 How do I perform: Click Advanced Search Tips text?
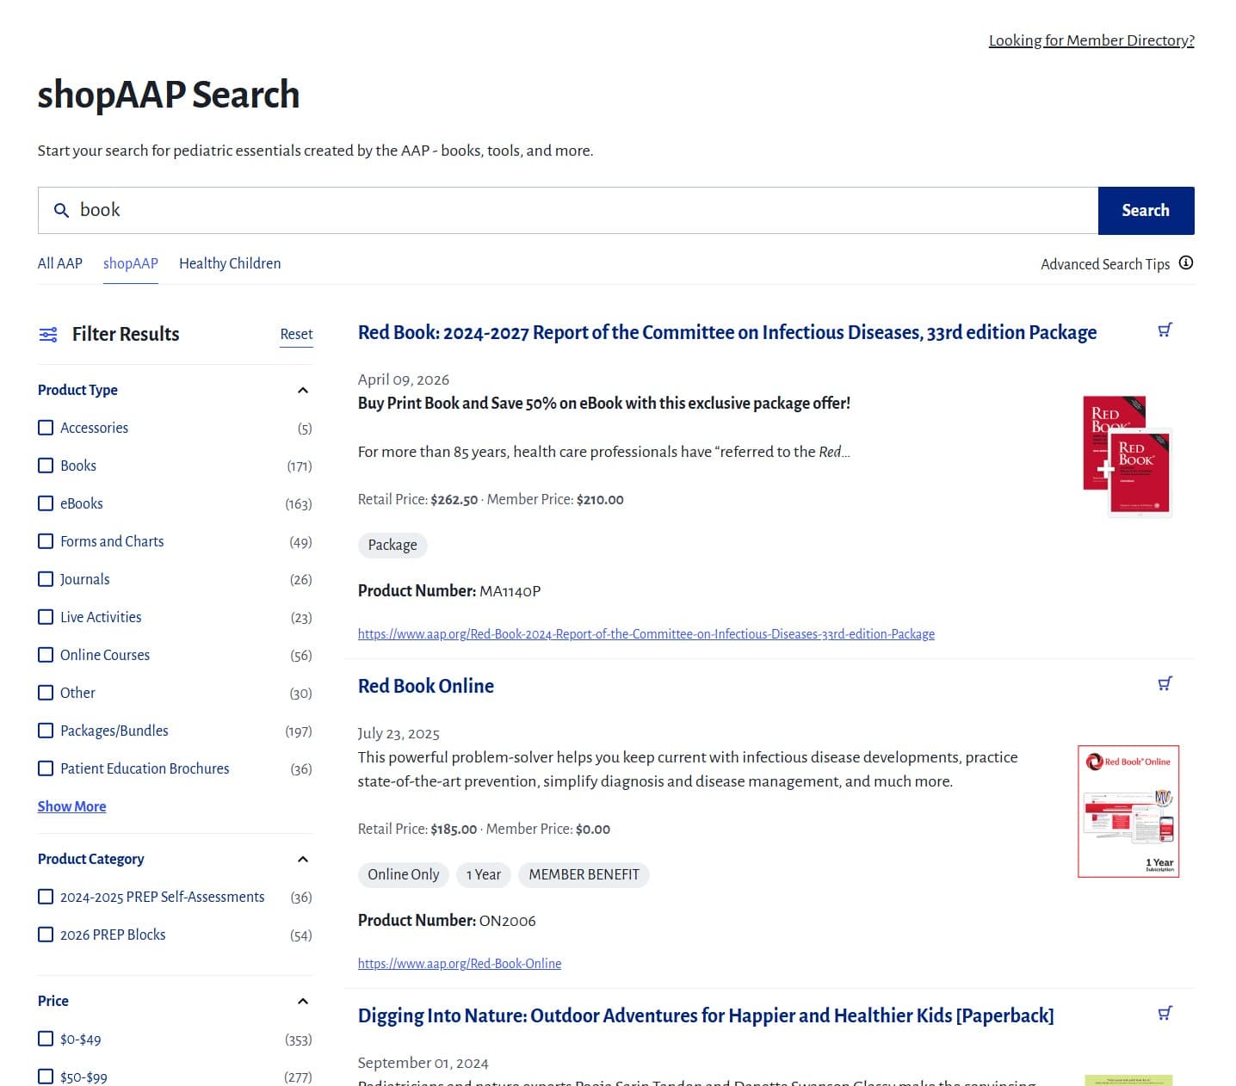coord(1105,264)
